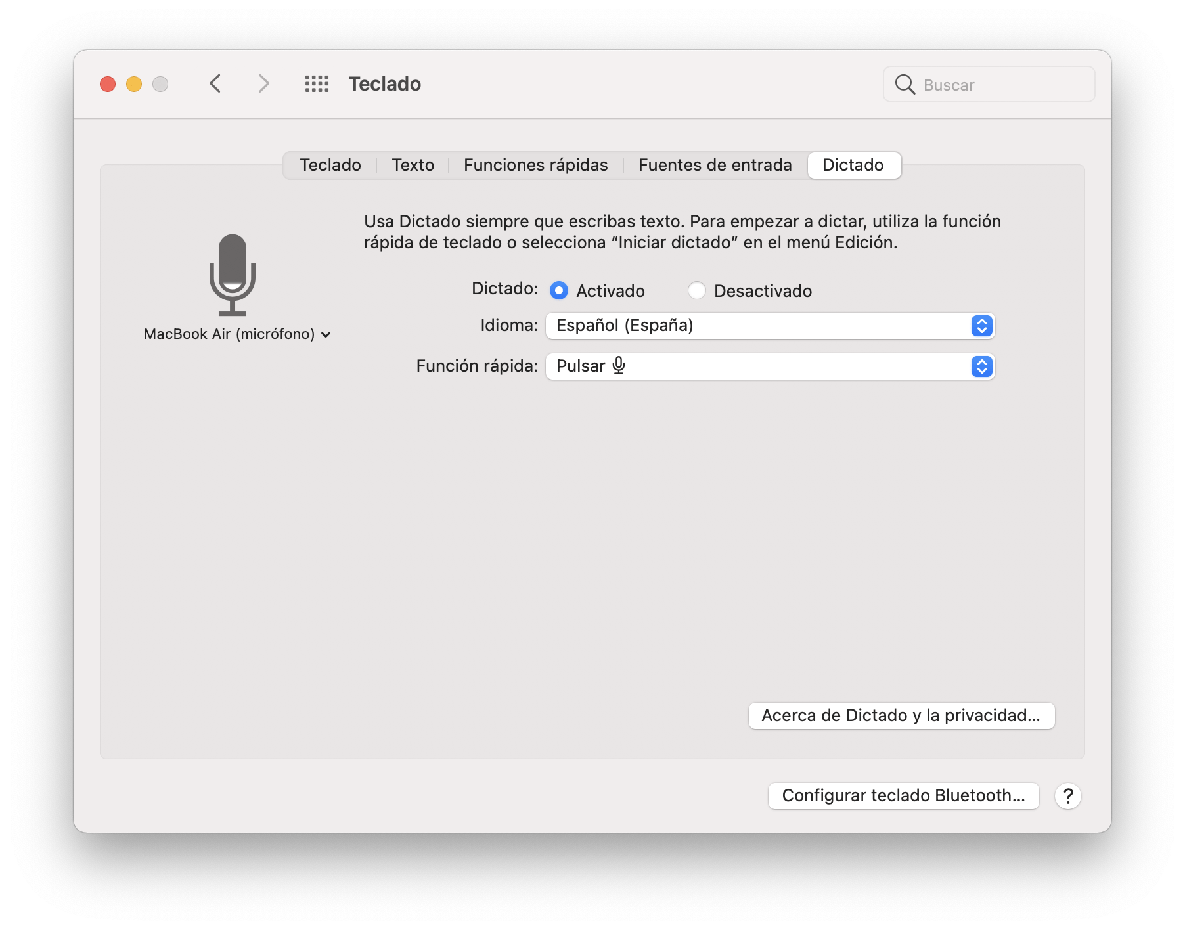
Task: Click the forward navigation arrow
Action: (x=263, y=84)
